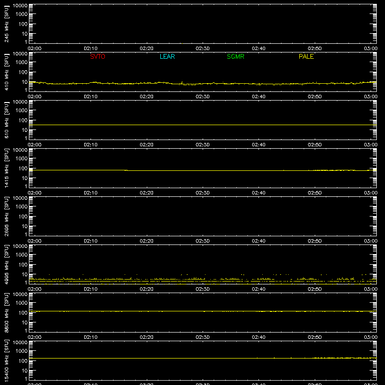
Task: Click 02:30 under the 8800 MHz panel
Action: tap(203, 337)
